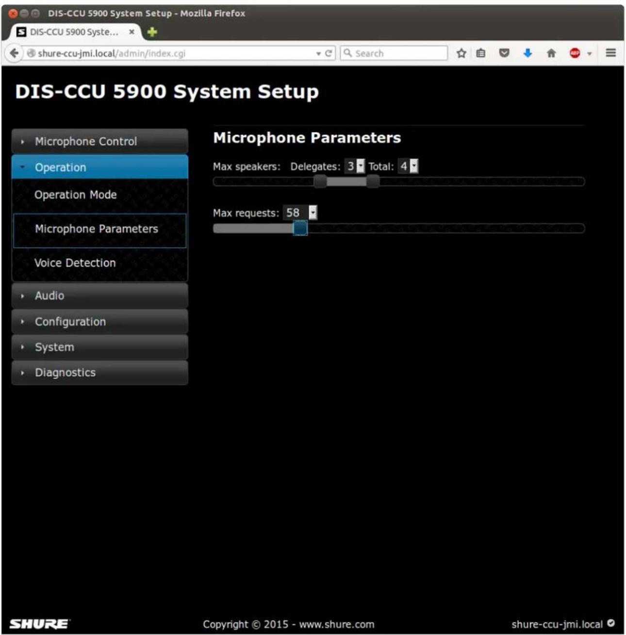Open the Total speakers dropdown
This screenshot has height=635, width=626.
pos(408,166)
